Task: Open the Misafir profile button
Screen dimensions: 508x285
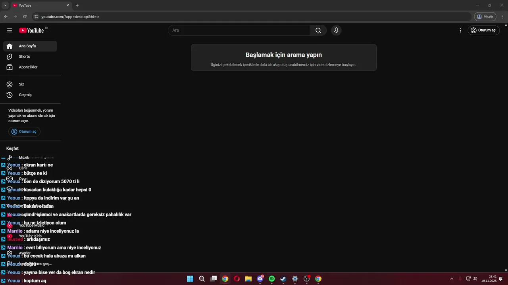Action: (x=485, y=17)
